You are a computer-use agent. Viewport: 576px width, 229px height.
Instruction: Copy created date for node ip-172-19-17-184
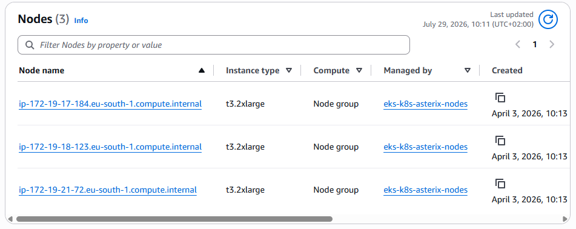(x=500, y=98)
